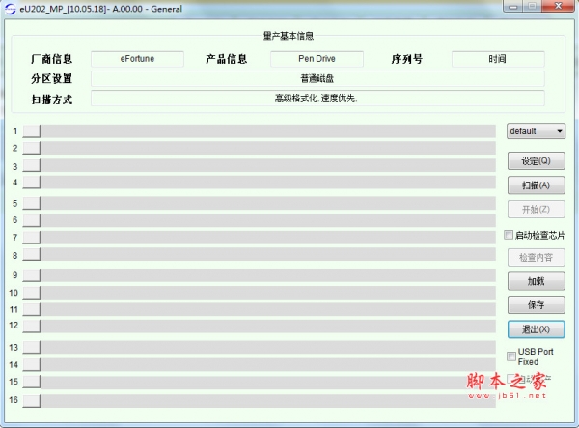Click the port 12 slot button
The width and height of the screenshot is (579, 428).
tap(32, 326)
